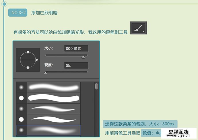The height and width of the screenshot is (140, 198).
Task: Click the brush preset list scrollbar thumb
Action: (96, 86)
